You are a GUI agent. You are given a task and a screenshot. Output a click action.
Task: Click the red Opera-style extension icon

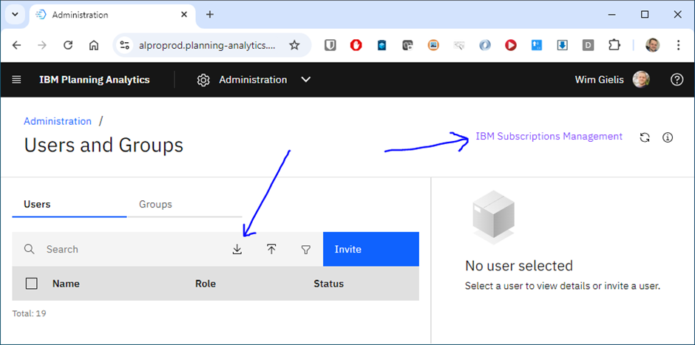point(356,45)
